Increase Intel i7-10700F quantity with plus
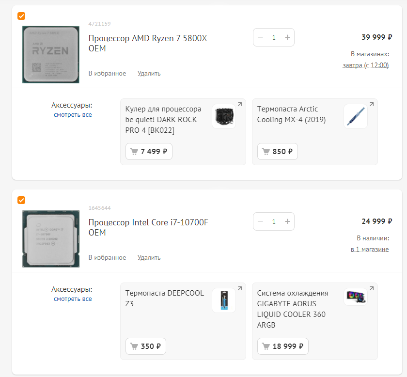 click(x=287, y=221)
